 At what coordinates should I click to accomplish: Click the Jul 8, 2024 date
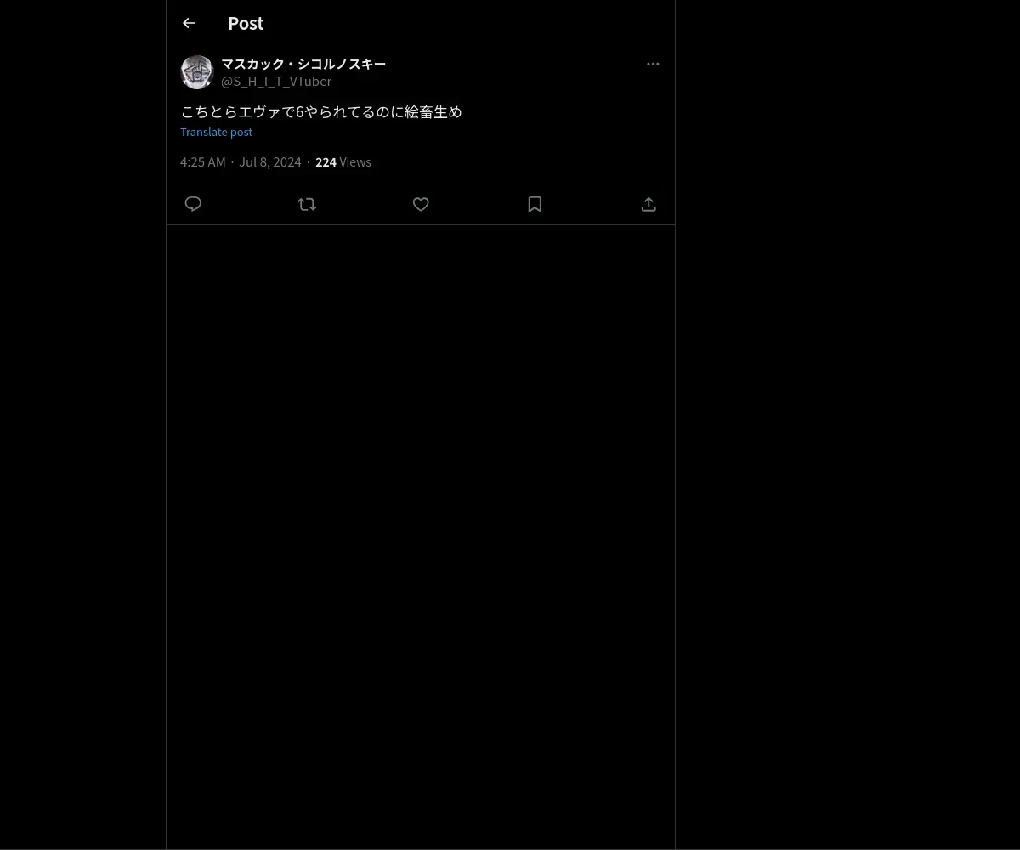coord(270,161)
